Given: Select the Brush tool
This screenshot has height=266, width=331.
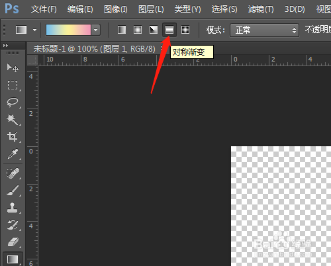Looking at the screenshot, I should tap(13, 191).
